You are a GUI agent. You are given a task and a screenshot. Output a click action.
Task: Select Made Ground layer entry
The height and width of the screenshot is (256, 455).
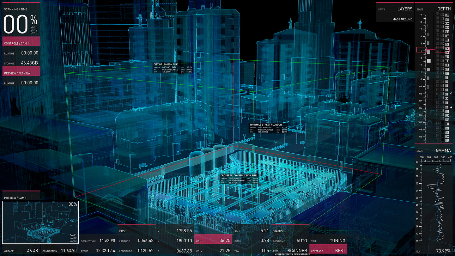402,19
